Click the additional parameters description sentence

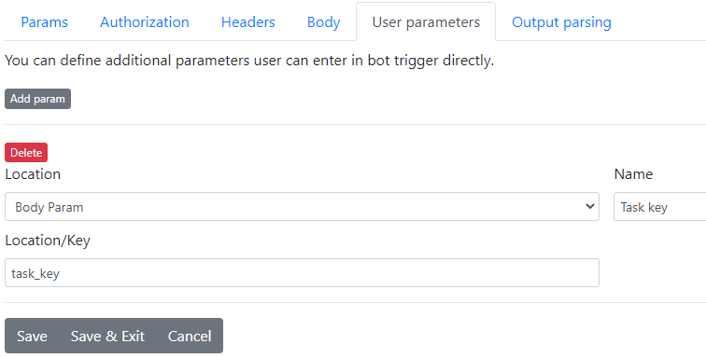[249, 61]
